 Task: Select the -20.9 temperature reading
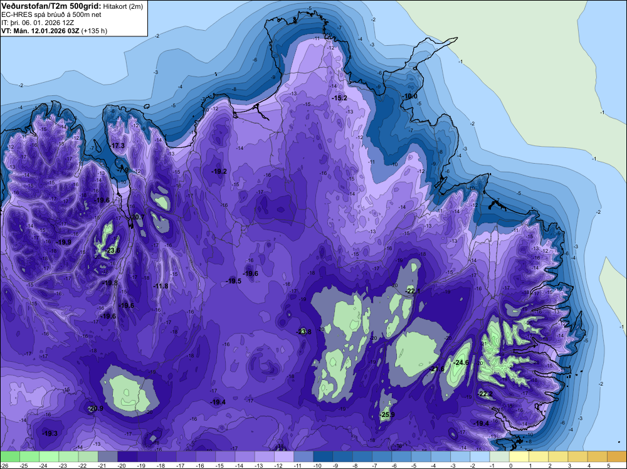[x=95, y=409]
